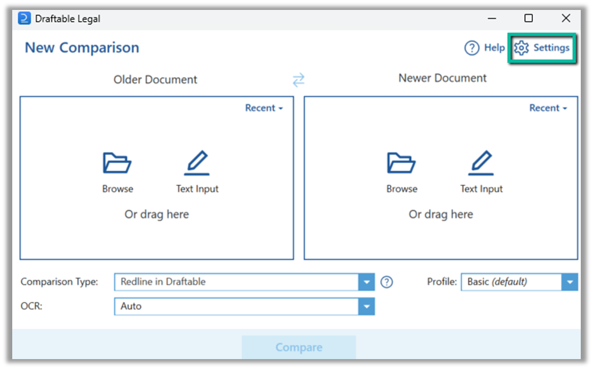Expand Recent list for Older Document
Viewport: 593px width, 369px height.
click(x=264, y=108)
